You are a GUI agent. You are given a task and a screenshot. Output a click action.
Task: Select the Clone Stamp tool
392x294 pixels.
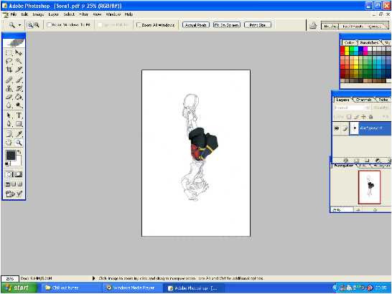click(x=9, y=88)
